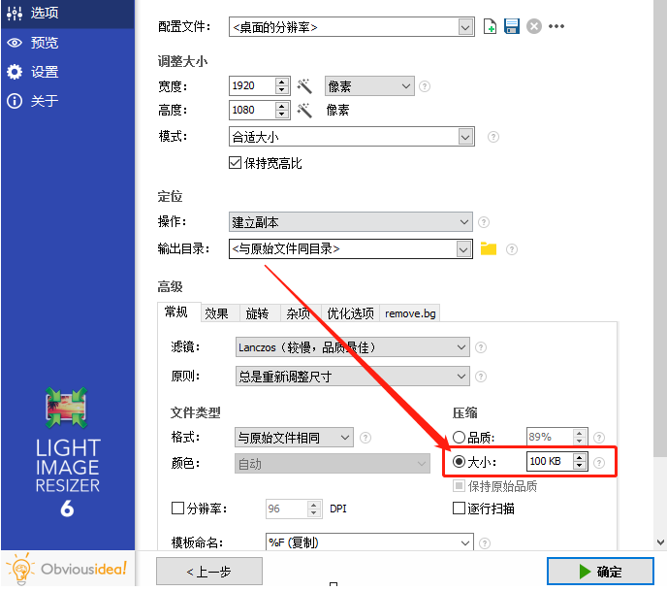
Task: Click the 确定 button
Action: (600, 572)
